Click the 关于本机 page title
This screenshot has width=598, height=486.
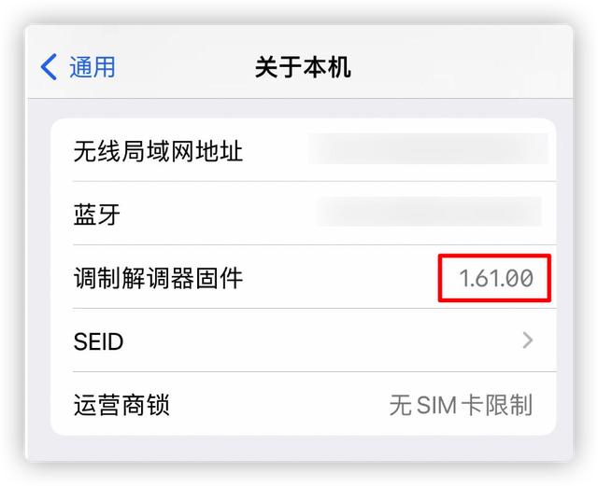pos(303,67)
